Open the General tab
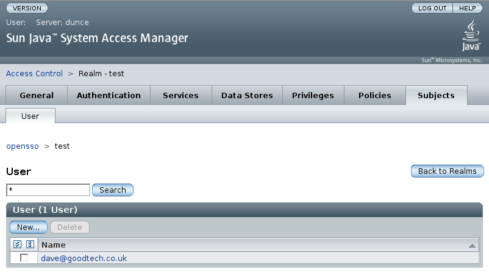Image resolution: width=489 pixels, height=272 pixels. tap(37, 96)
